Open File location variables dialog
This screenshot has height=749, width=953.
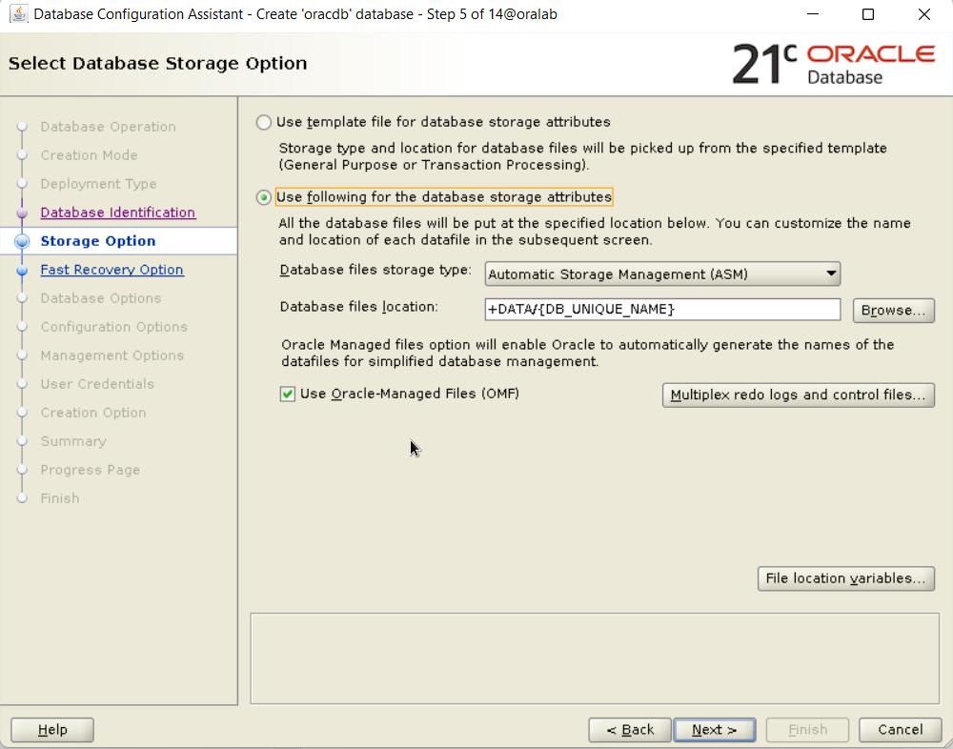point(845,578)
